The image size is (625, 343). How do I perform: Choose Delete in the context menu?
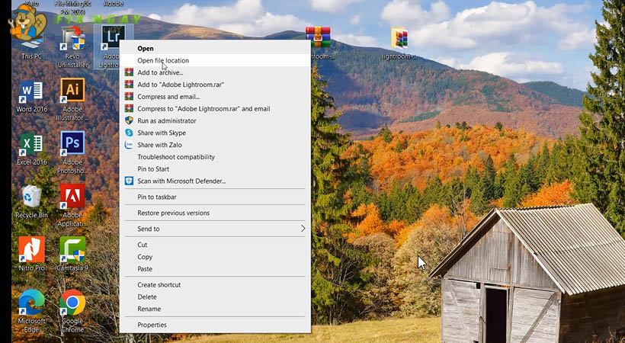[x=215, y=297]
